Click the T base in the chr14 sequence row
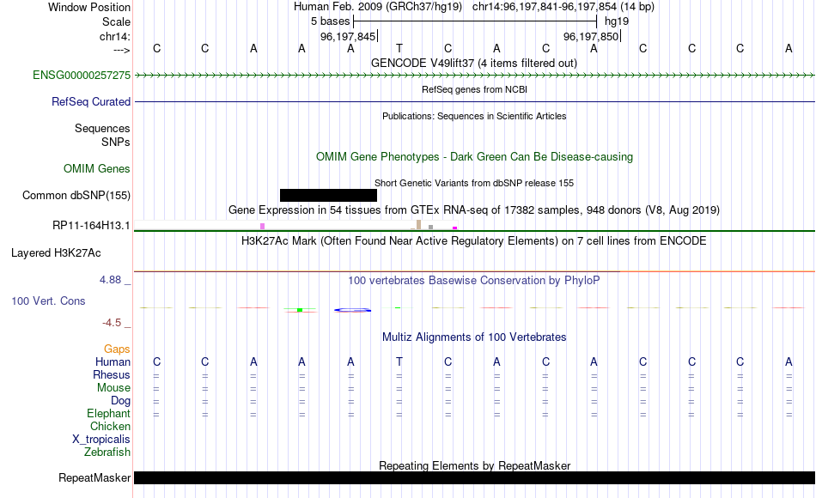This screenshot has height=498, width=816. [399, 49]
